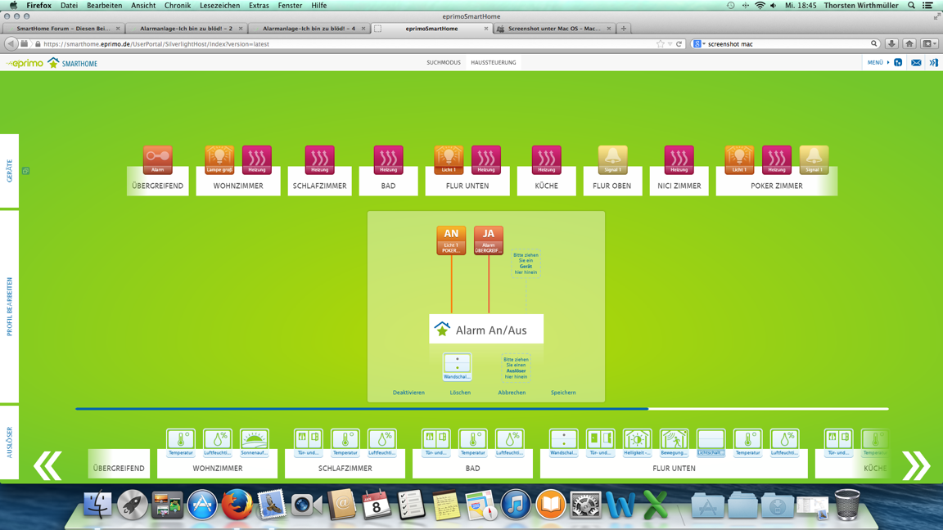
Task: Open System Preferences gear in the Dock
Action: tap(585, 504)
